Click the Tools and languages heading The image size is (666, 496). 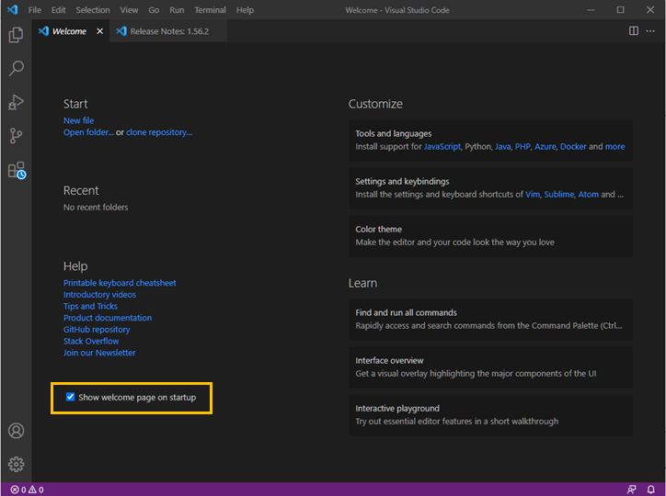(394, 133)
